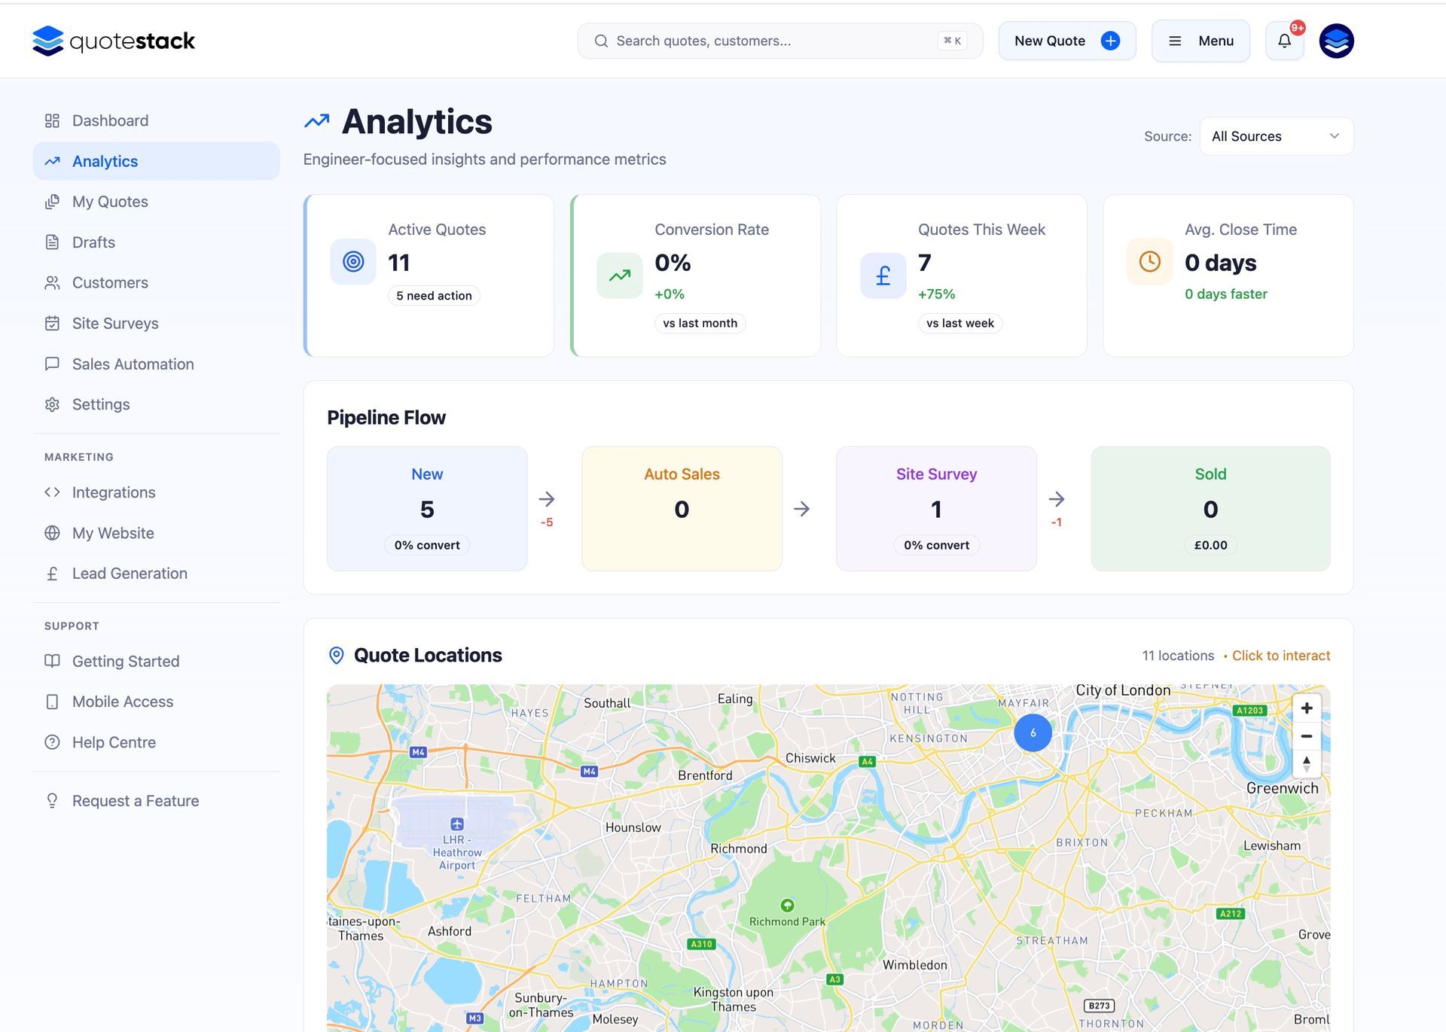Click the 'Click to interact' link

tap(1280, 656)
